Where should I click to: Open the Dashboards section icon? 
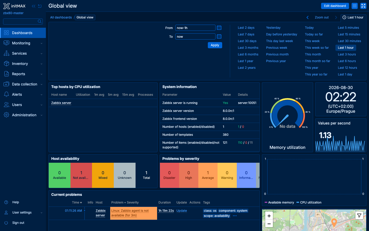[x=6, y=33]
